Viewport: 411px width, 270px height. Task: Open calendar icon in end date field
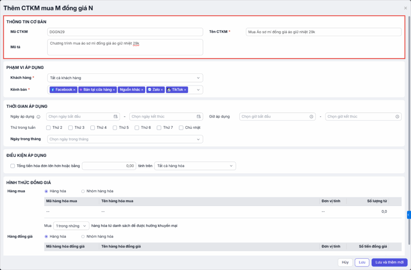click(x=199, y=116)
